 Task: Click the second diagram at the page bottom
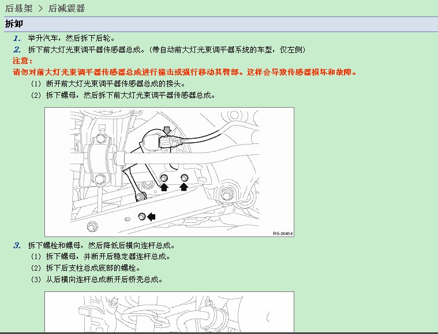tap(169, 312)
